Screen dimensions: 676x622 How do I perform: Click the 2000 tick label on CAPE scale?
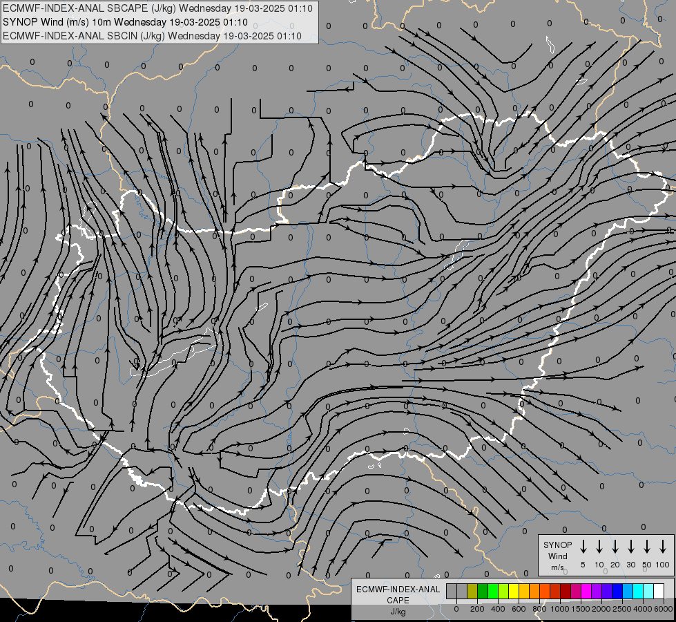click(x=601, y=609)
